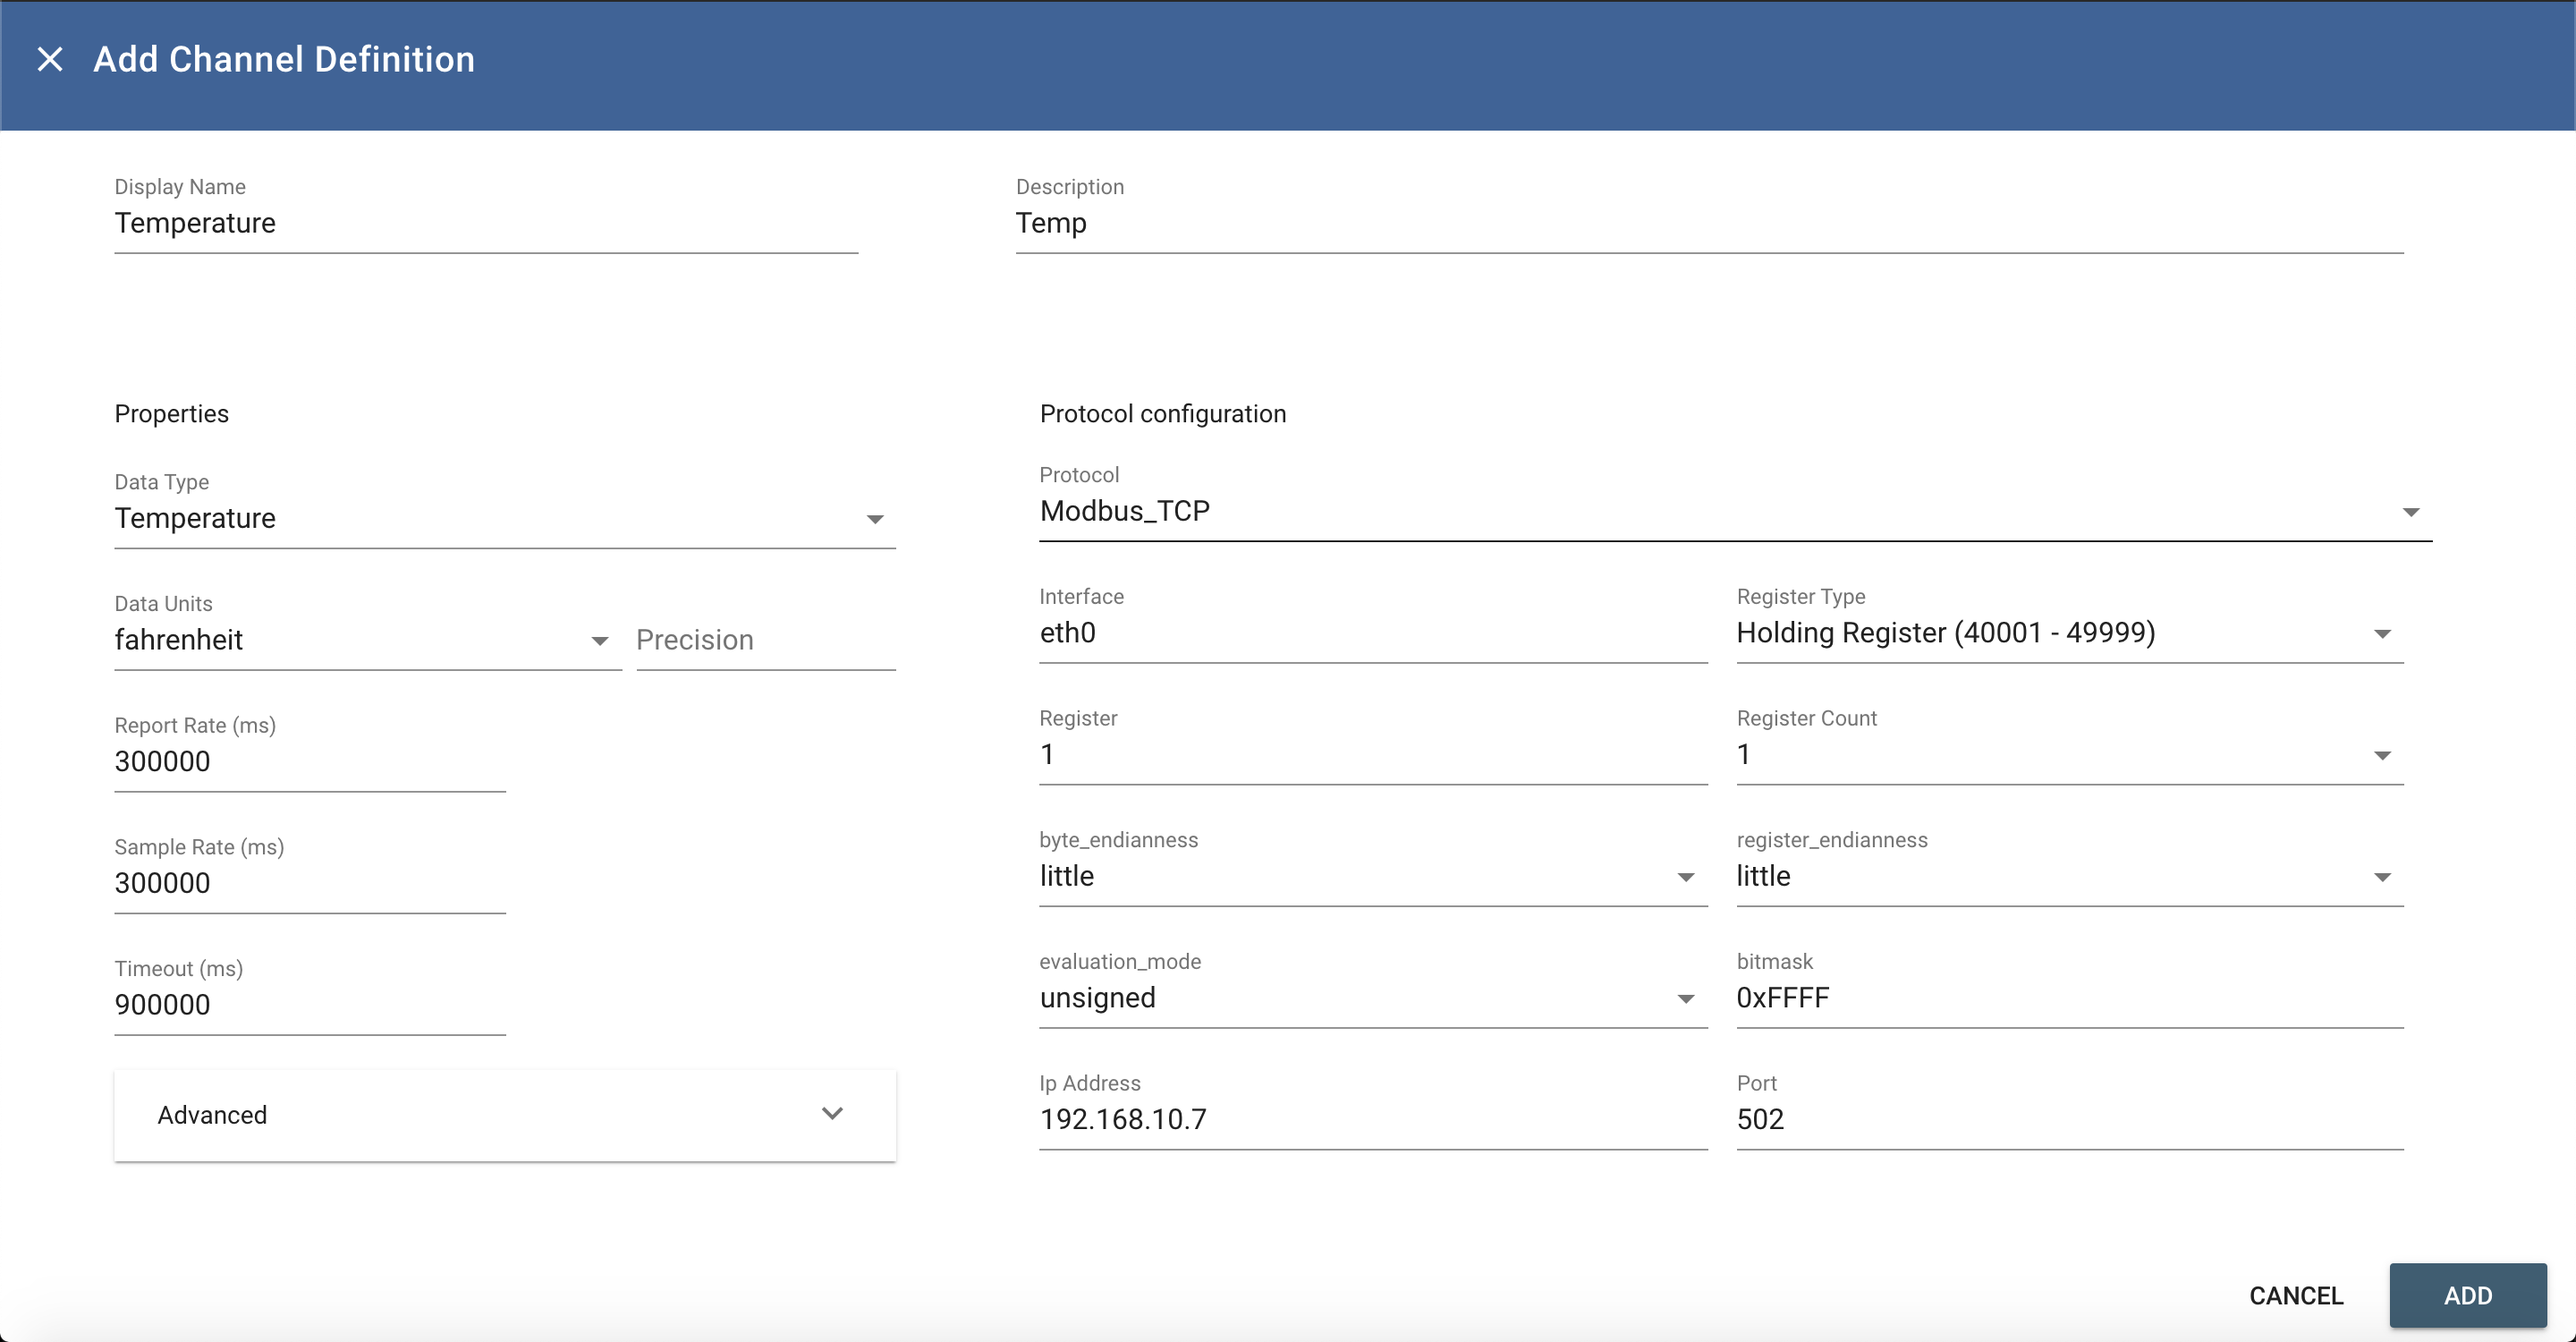Click the Precision input field
The width and height of the screenshot is (2576, 1342).
[766, 640]
